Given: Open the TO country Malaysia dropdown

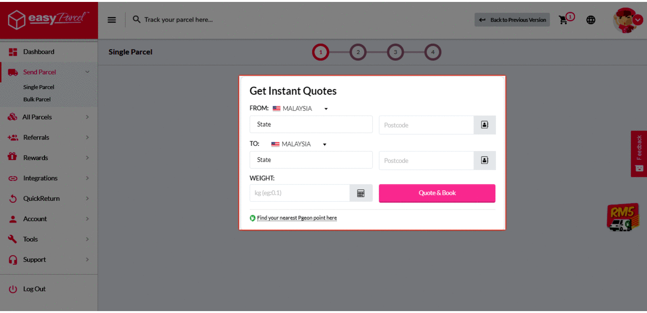Looking at the screenshot, I should pyautogui.click(x=299, y=144).
